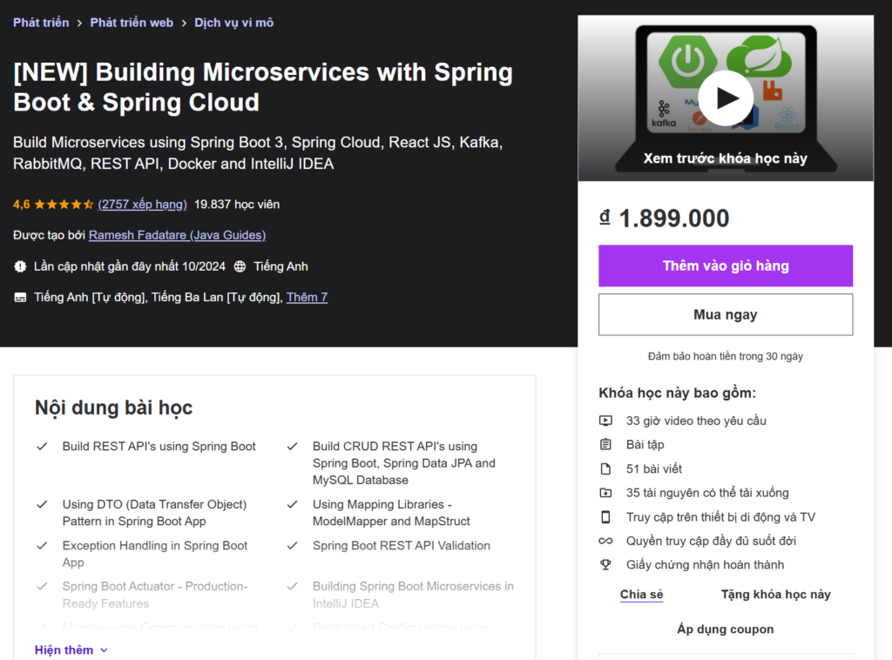Open the "Phát triển" breadcrumb
The image size is (892, 660).
point(40,23)
